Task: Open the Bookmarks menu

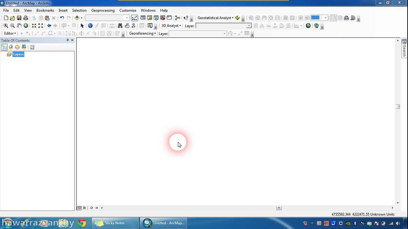Action: [45, 10]
